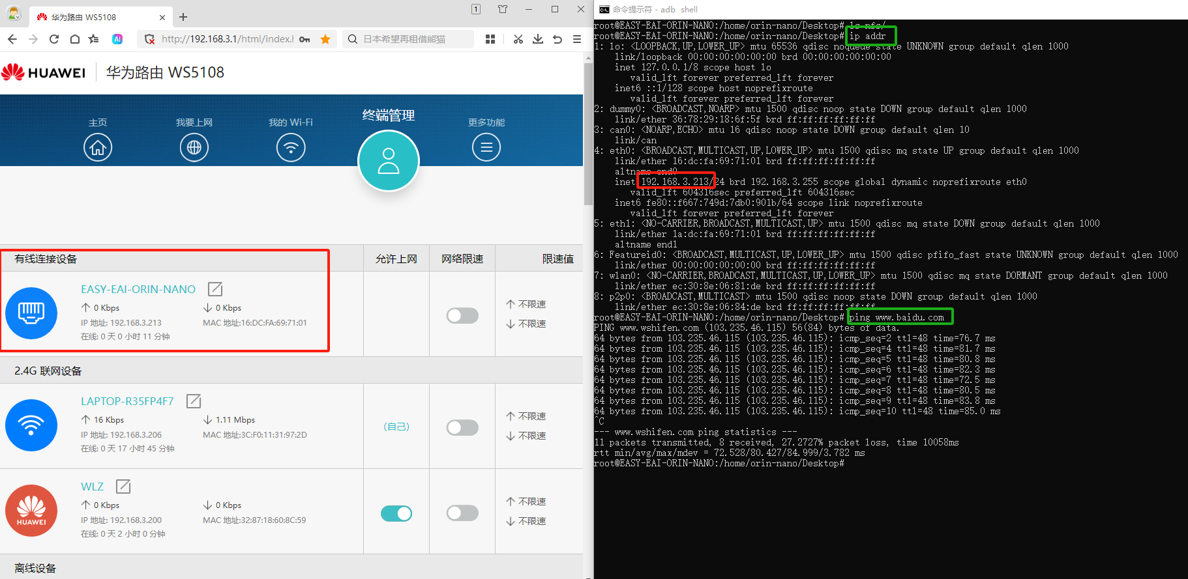The height and width of the screenshot is (579, 1188).
Task: Go back in the browser
Action: [x=12, y=39]
